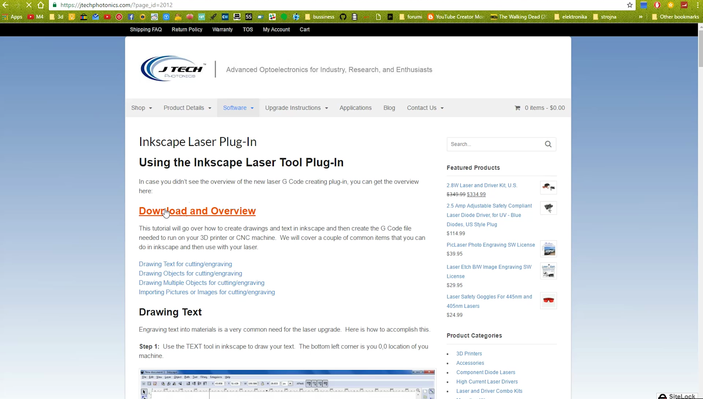Jump to Drawing Multiple Objects link
The width and height of the screenshot is (703, 399).
[201, 283]
